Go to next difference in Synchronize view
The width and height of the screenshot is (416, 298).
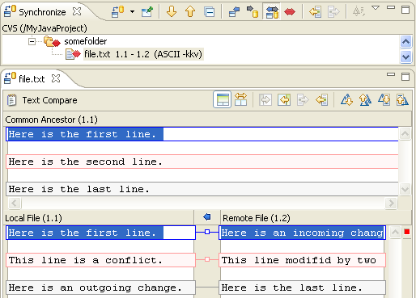click(172, 11)
